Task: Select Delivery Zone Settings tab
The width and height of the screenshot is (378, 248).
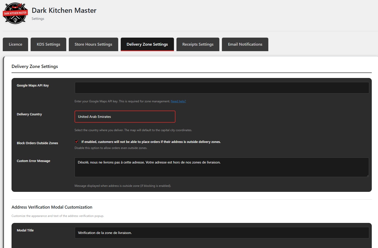Action: (x=147, y=44)
